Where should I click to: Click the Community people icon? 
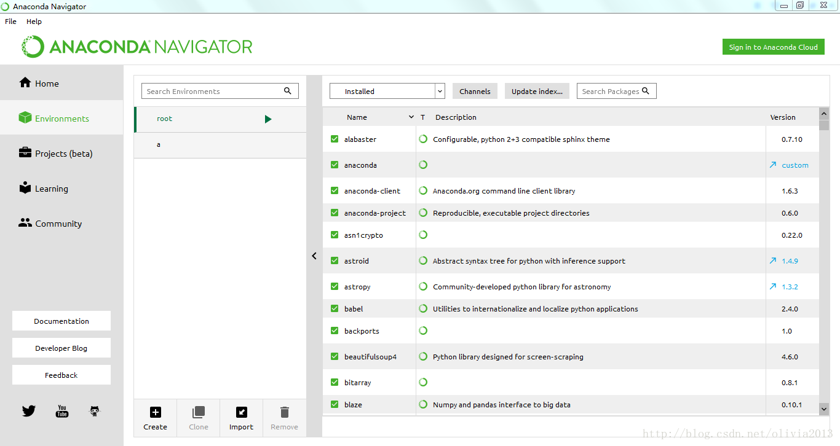[x=25, y=223]
